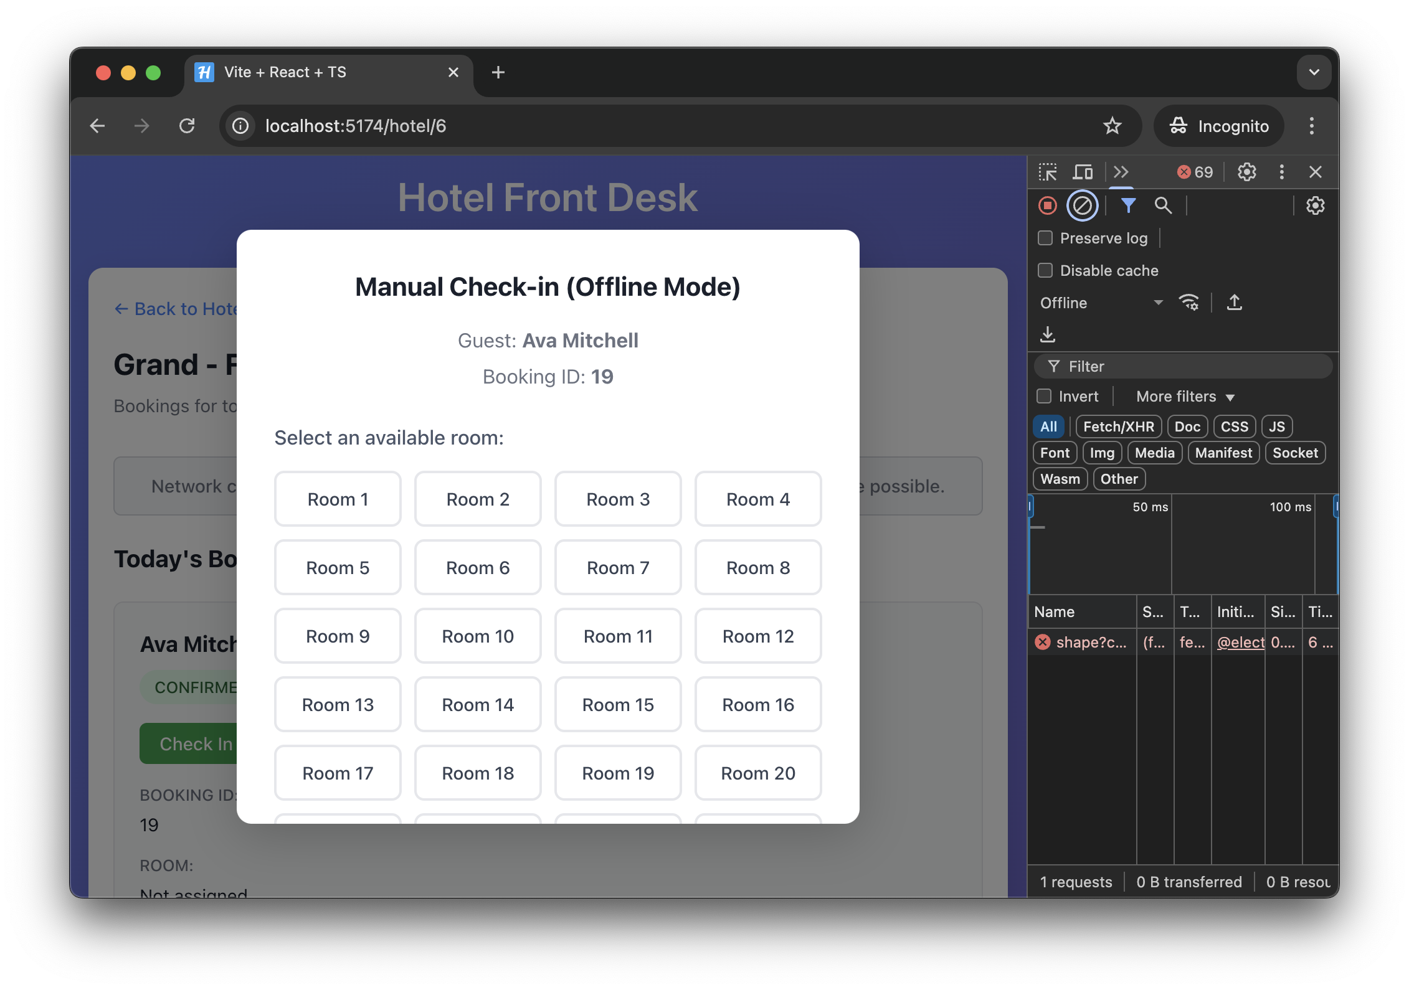
Task: Choose Room 11 for check-in
Action: pos(617,636)
